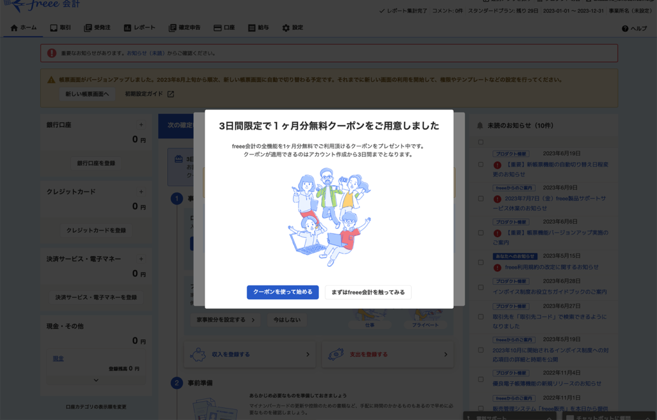Viewport: 657px width, 420px height.
Task: Check the box for 取引先コード notice
Action: pyautogui.click(x=480, y=317)
